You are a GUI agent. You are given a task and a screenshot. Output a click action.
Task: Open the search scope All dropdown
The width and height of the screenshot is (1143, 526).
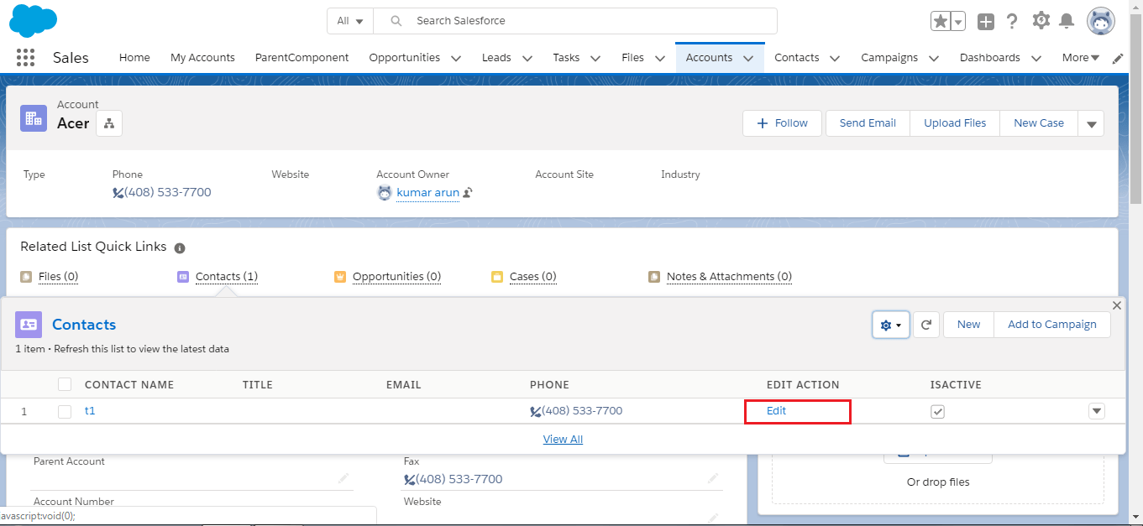(x=350, y=21)
